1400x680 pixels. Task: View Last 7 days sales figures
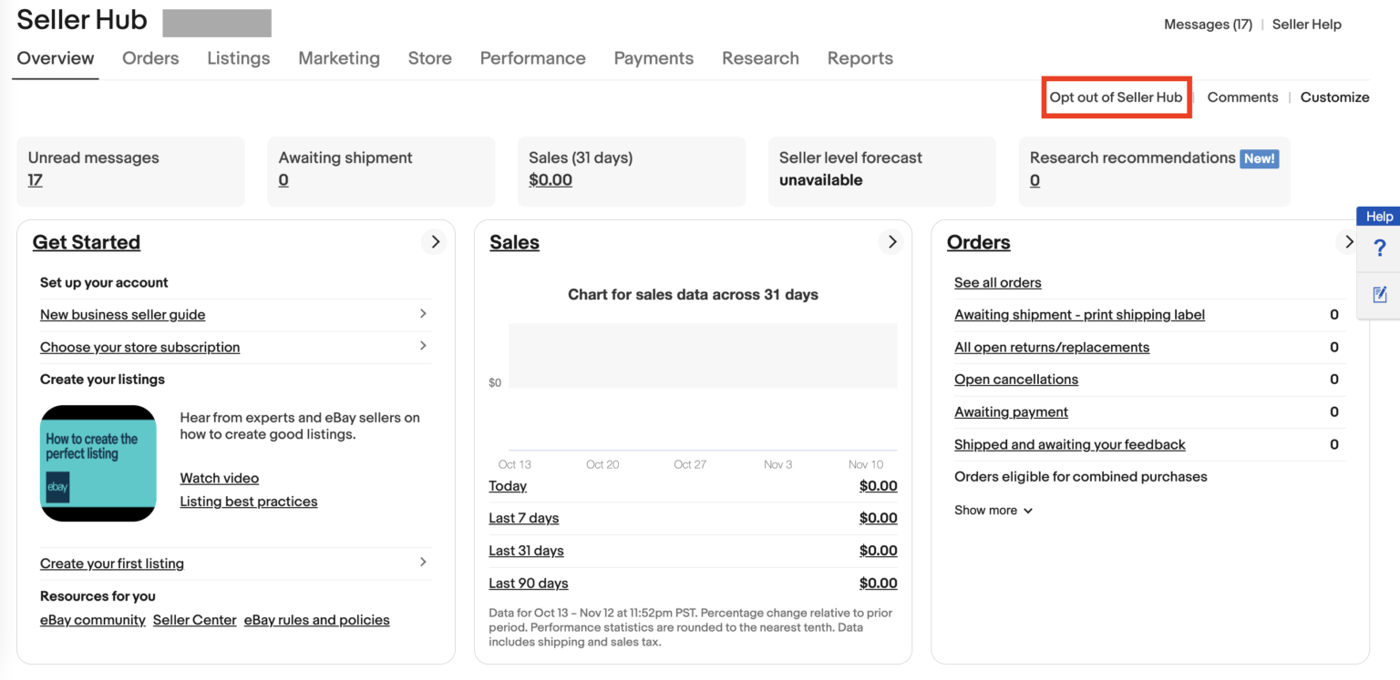tap(523, 517)
